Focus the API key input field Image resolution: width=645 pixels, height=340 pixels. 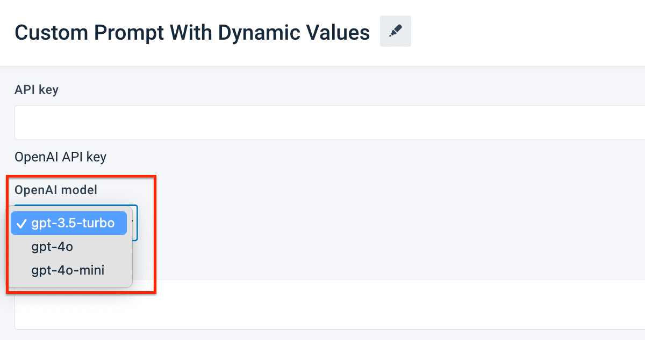pyautogui.click(x=322, y=122)
